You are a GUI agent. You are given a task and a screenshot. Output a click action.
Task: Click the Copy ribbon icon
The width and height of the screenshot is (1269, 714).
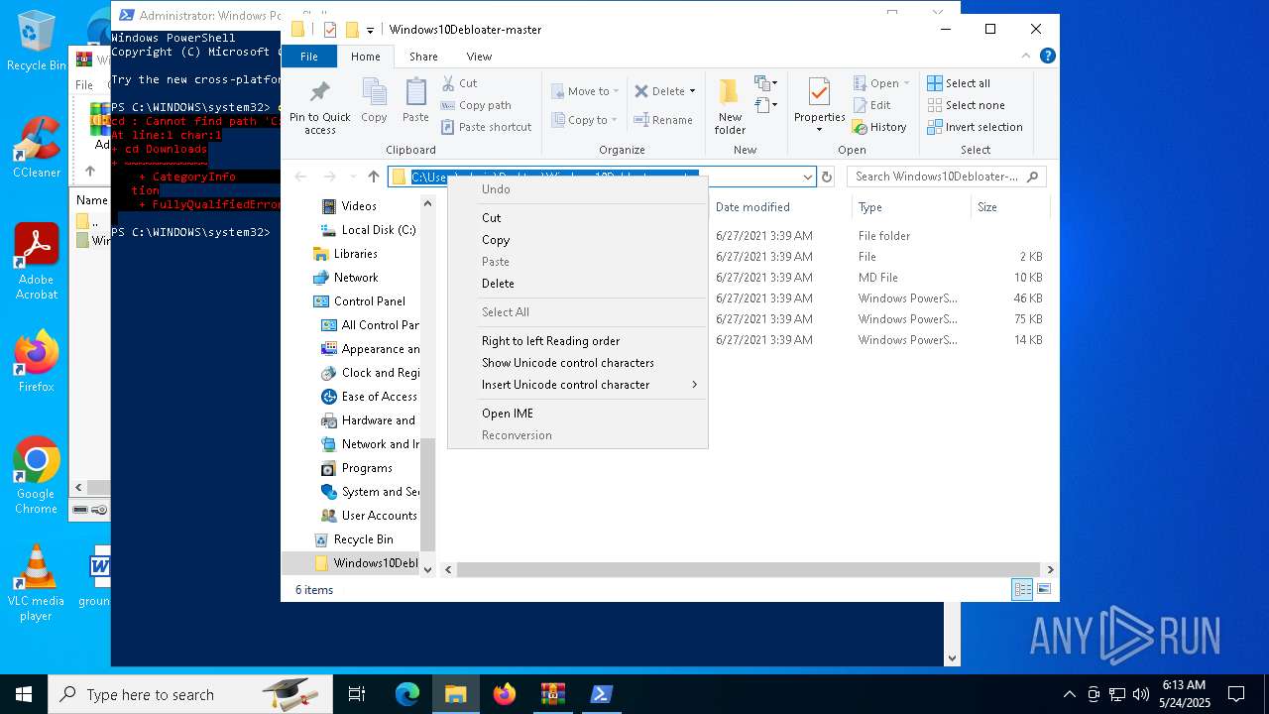pos(374,100)
